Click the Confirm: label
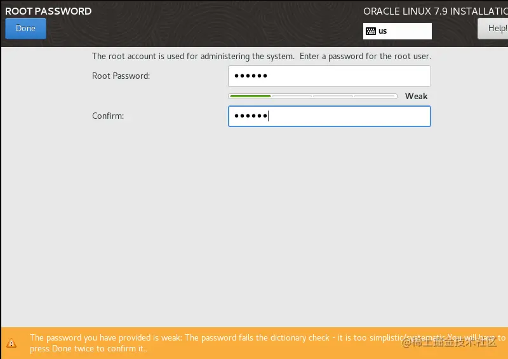This screenshot has width=508, height=359. (108, 116)
